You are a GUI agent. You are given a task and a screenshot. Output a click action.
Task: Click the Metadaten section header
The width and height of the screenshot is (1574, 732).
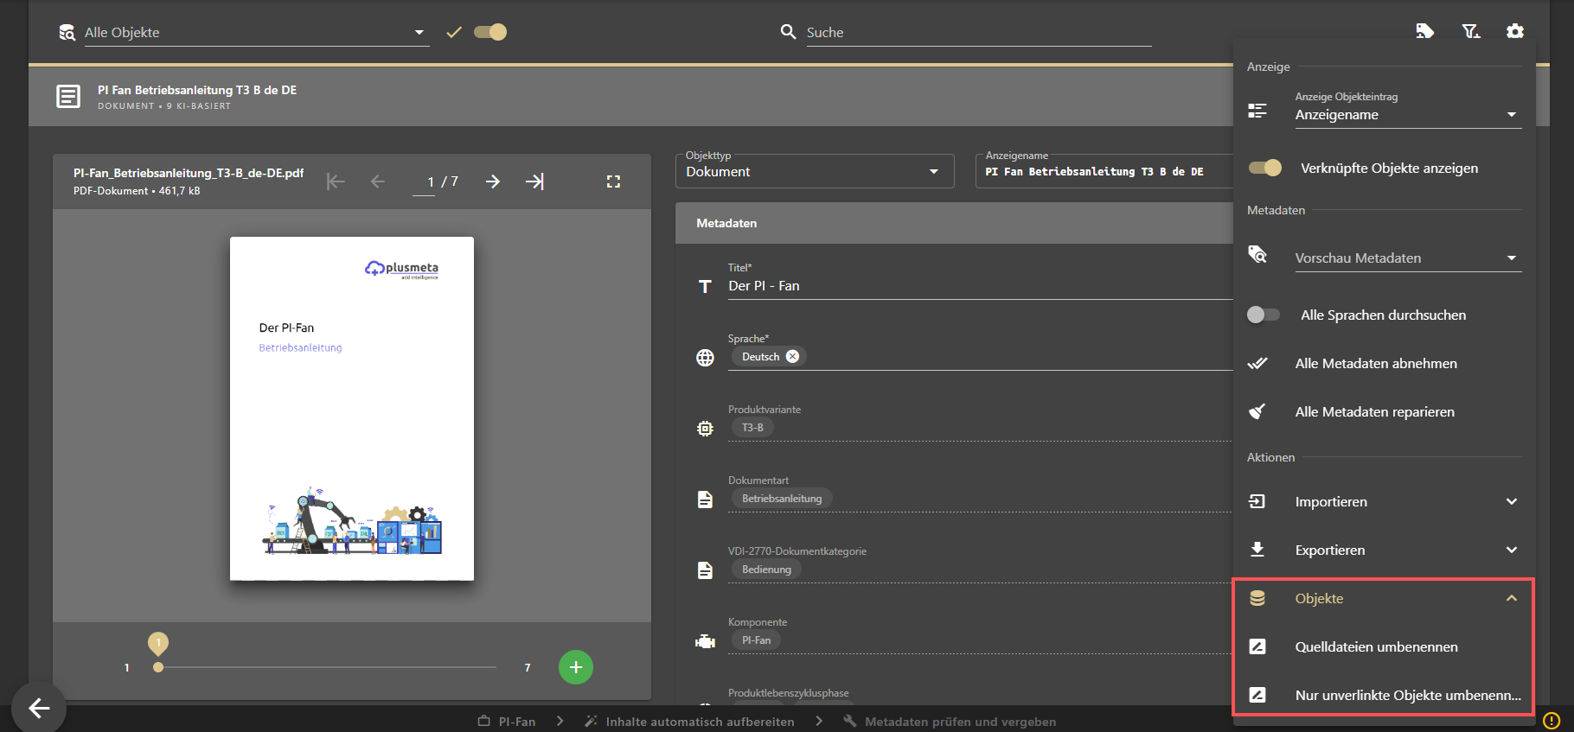coord(954,223)
